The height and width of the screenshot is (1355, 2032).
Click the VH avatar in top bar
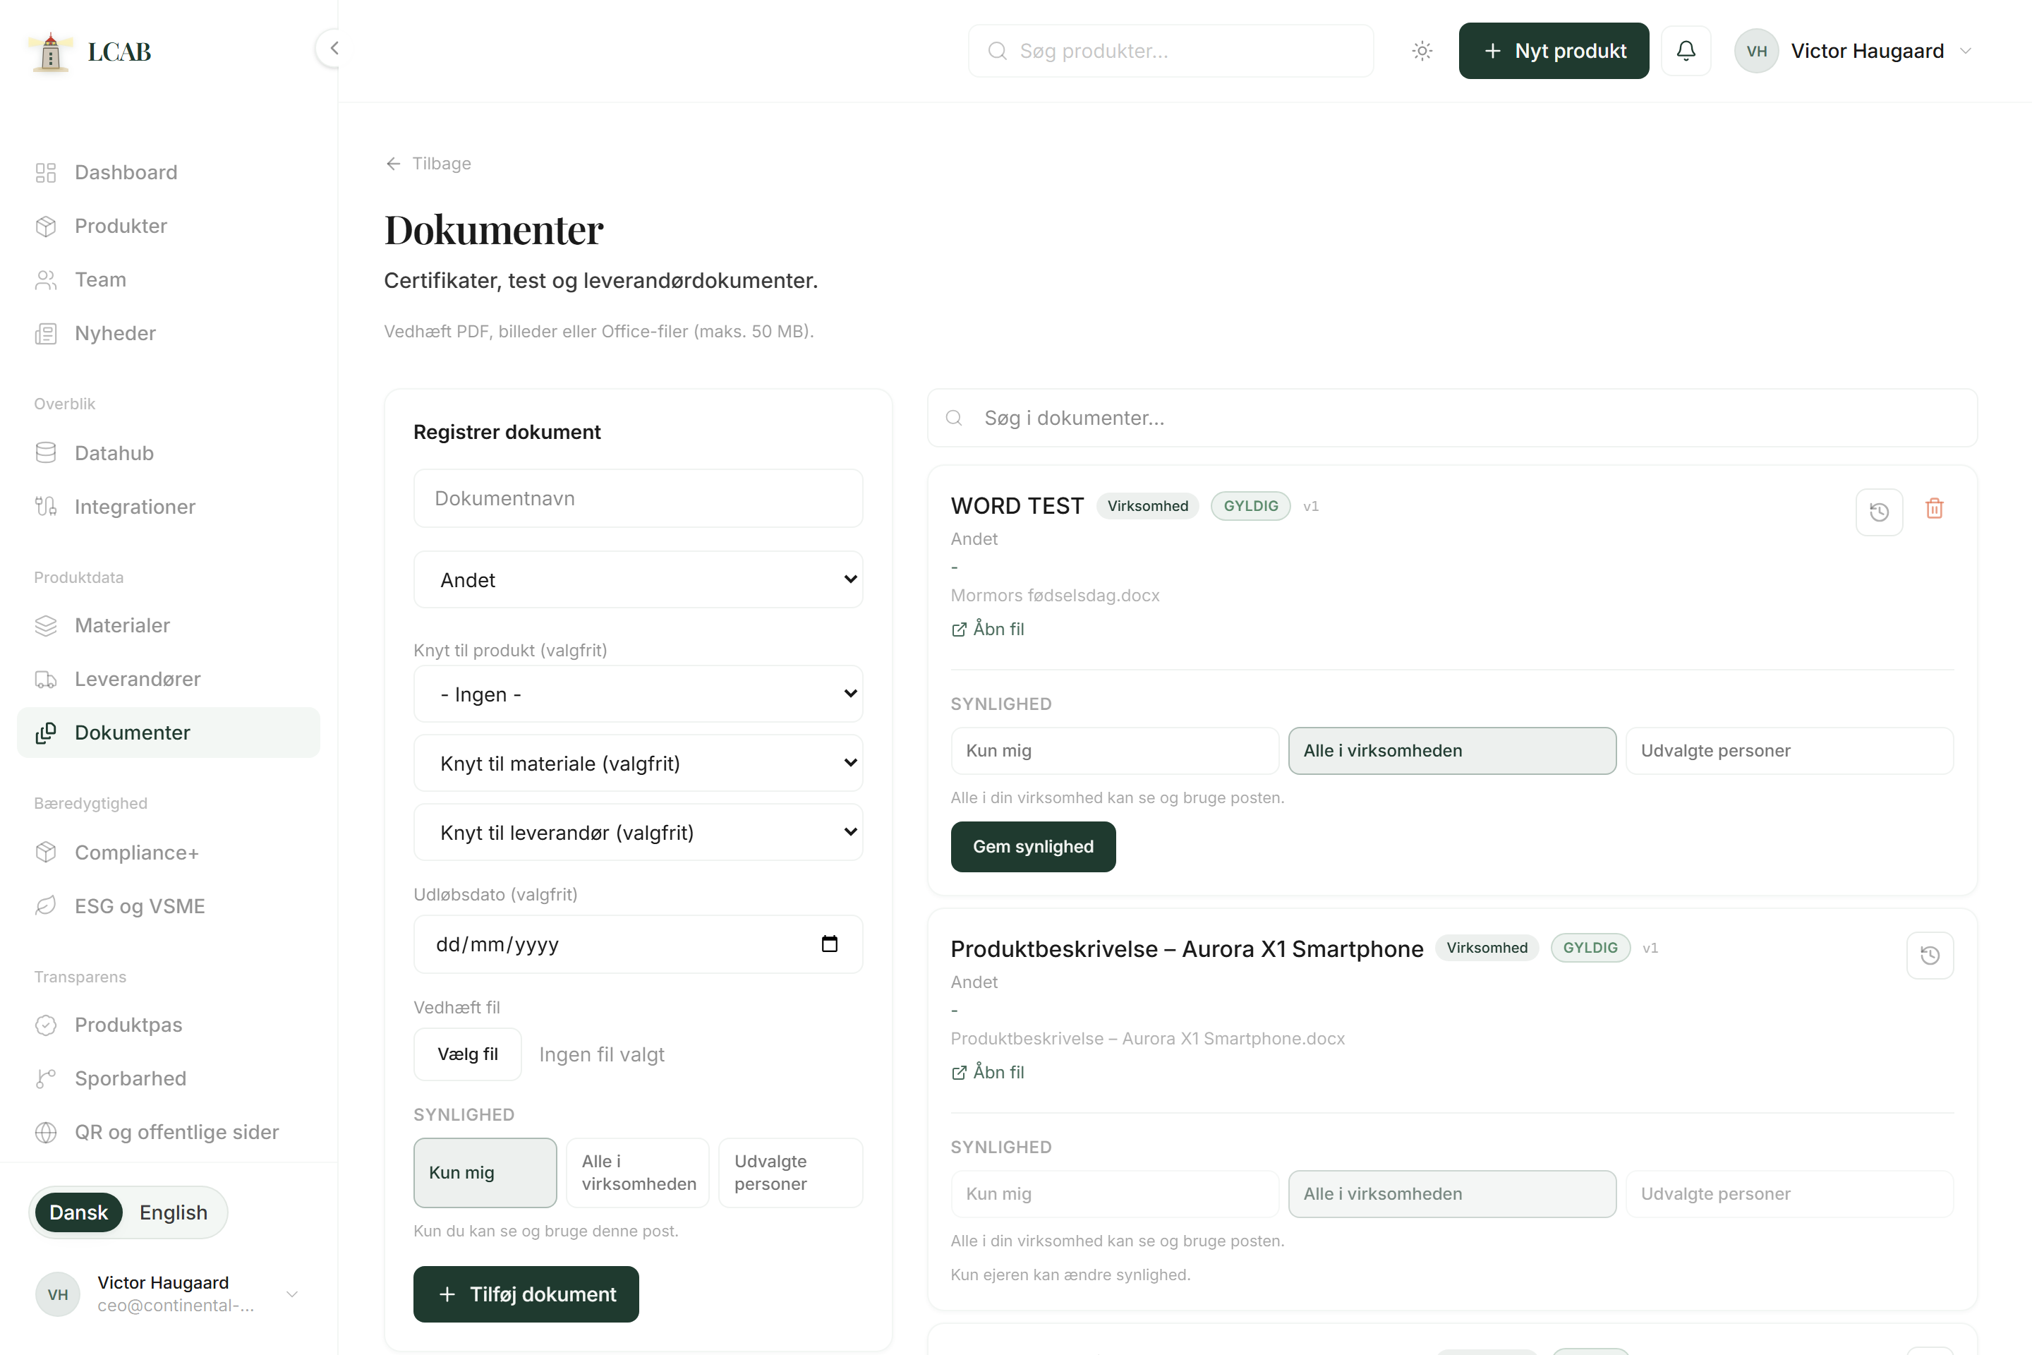(x=1756, y=51)
